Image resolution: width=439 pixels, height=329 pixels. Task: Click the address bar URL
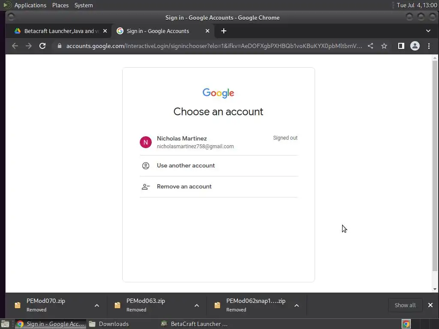[214, 46]
